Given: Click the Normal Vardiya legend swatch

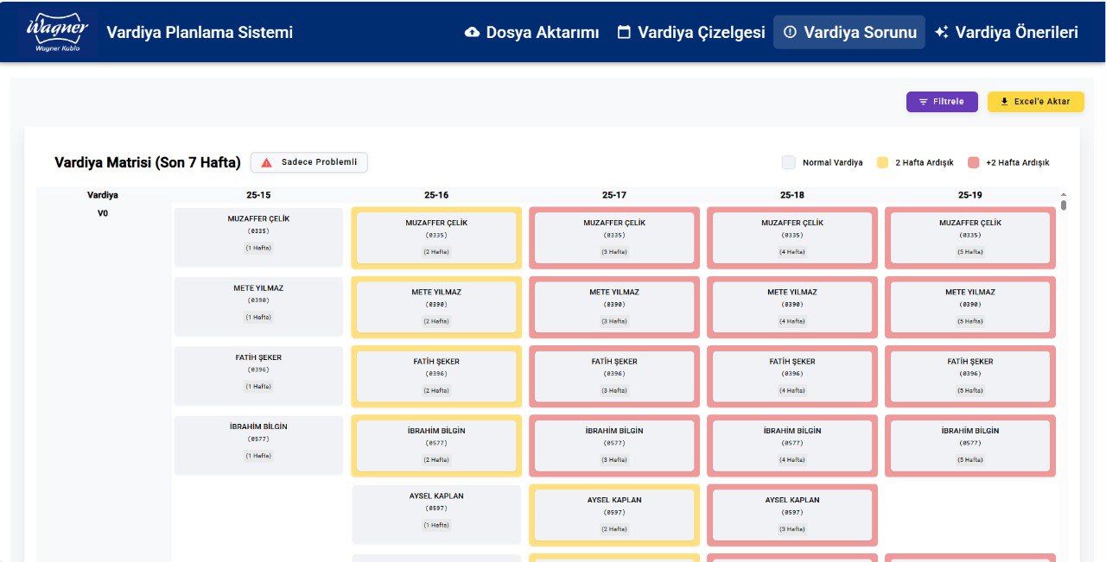Looking at the screenshot, I should tap(787, 162).
